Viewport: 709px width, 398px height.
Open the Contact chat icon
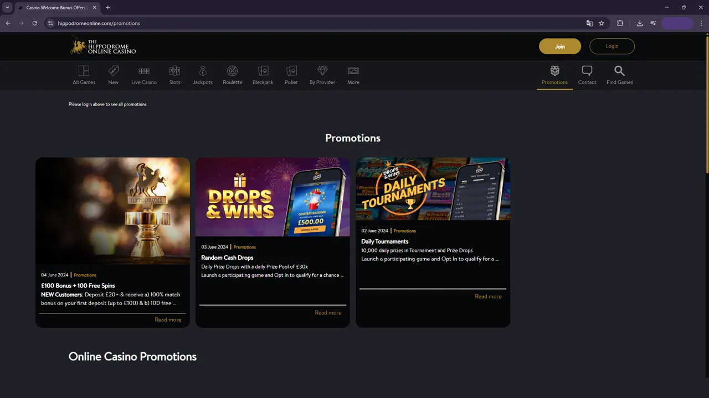click(587, 71)
